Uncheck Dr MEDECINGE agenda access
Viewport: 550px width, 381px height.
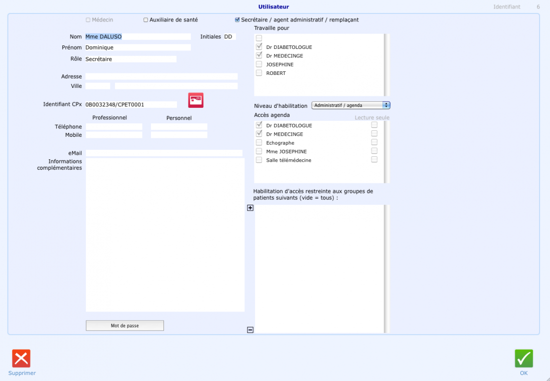(259, 134)
